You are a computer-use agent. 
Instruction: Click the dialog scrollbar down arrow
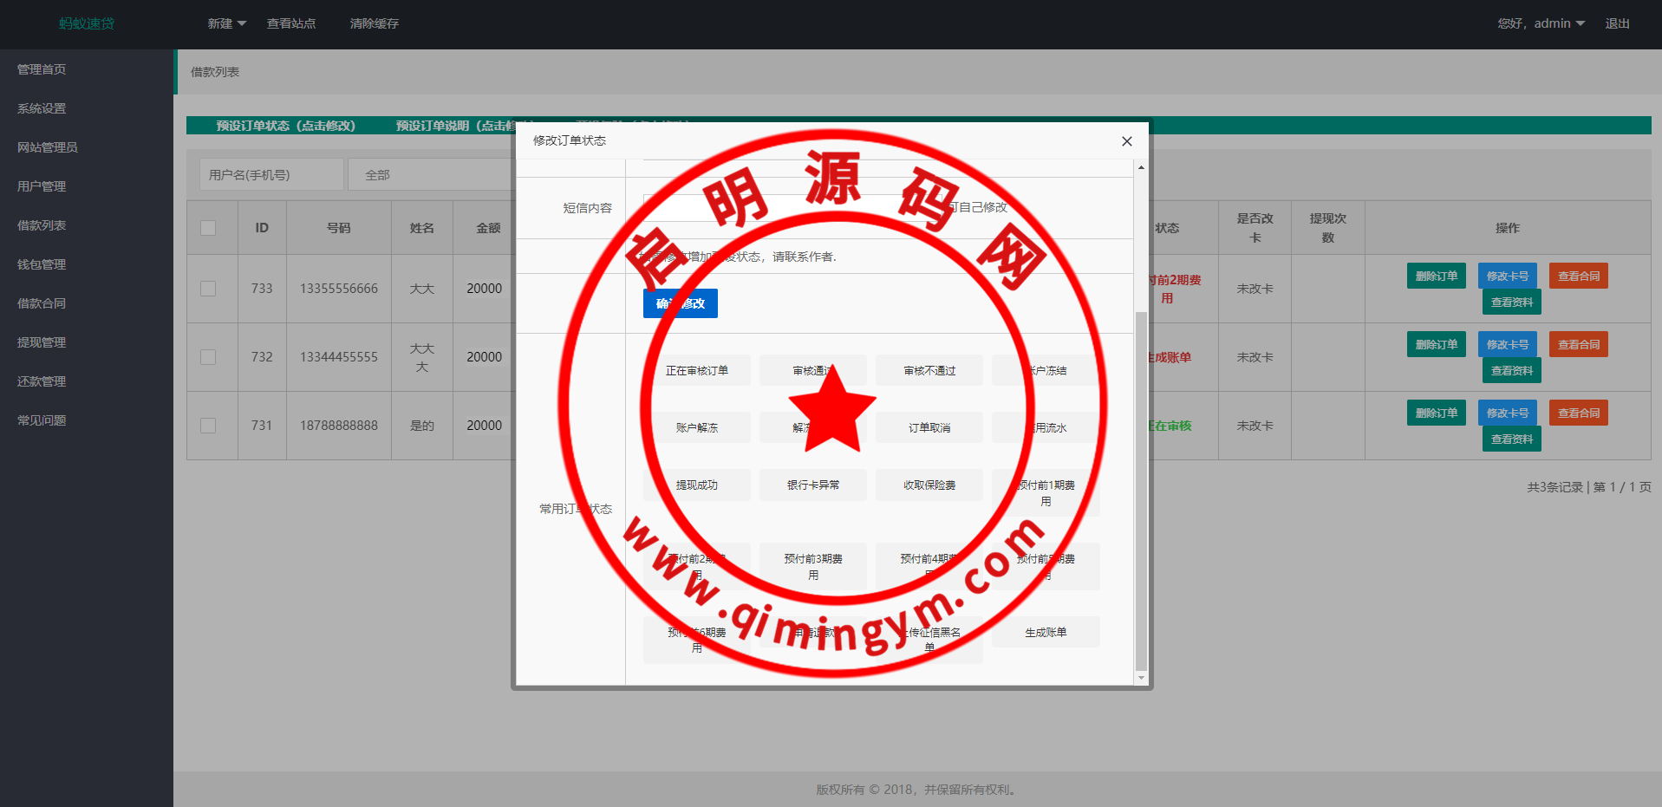(1141, 678)
